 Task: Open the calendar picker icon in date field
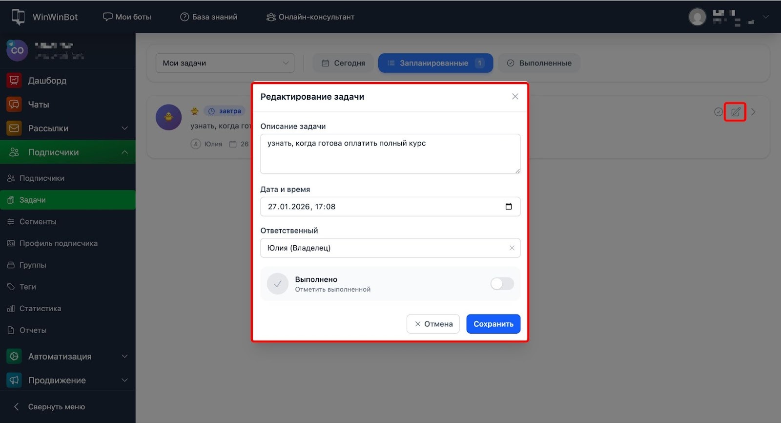508,207
